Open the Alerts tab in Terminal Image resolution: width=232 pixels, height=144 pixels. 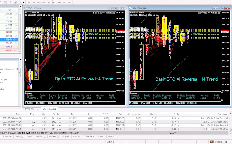pos(29,137)
